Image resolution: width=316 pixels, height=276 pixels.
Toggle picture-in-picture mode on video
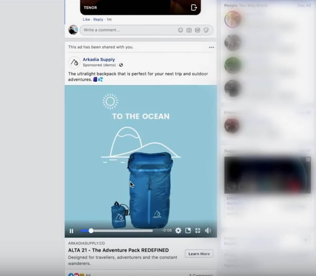tap(188, 230)
